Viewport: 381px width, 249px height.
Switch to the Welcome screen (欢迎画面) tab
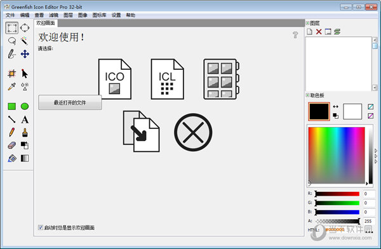[46, 23]
